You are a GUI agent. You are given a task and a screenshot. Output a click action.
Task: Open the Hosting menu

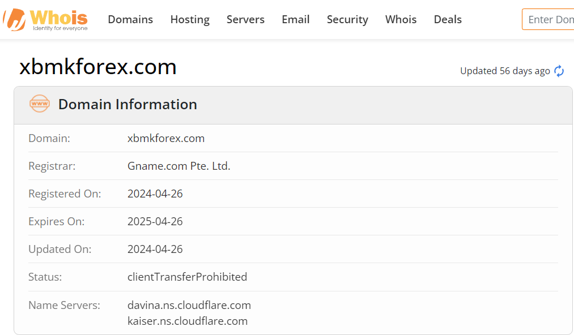click(190, 19)
